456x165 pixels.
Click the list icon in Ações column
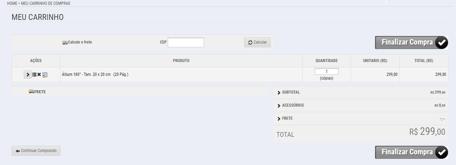pos(34,75)
